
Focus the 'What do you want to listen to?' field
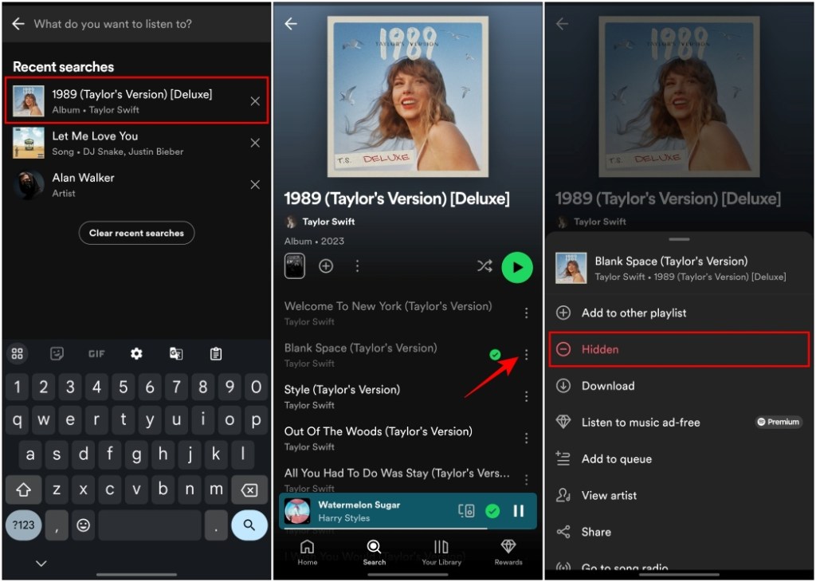coord(112,23)
